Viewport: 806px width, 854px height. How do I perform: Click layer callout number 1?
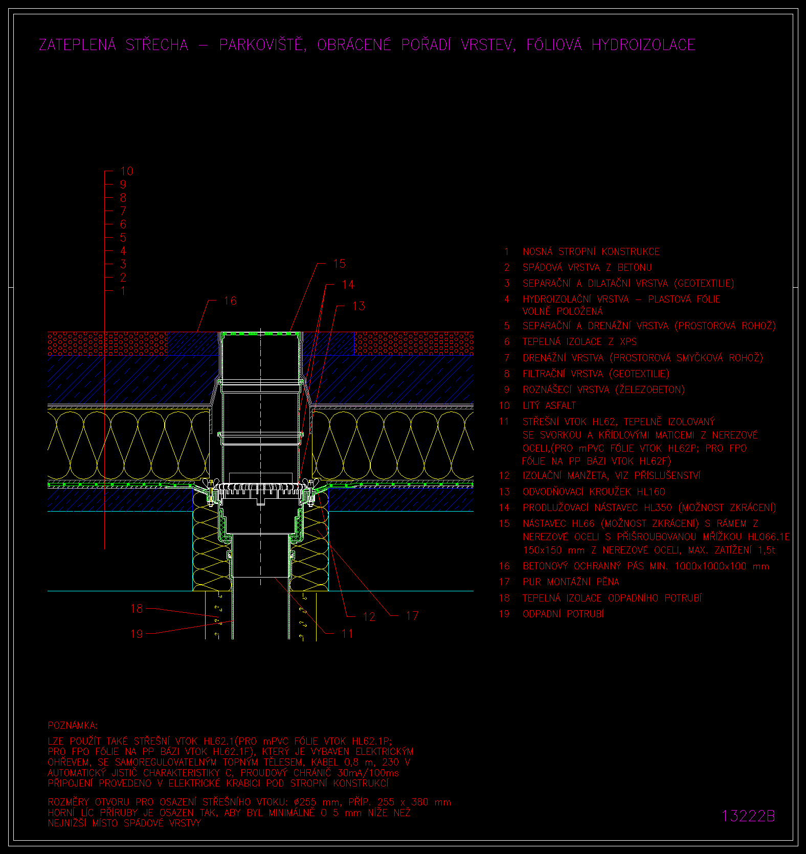pos(123,291)
